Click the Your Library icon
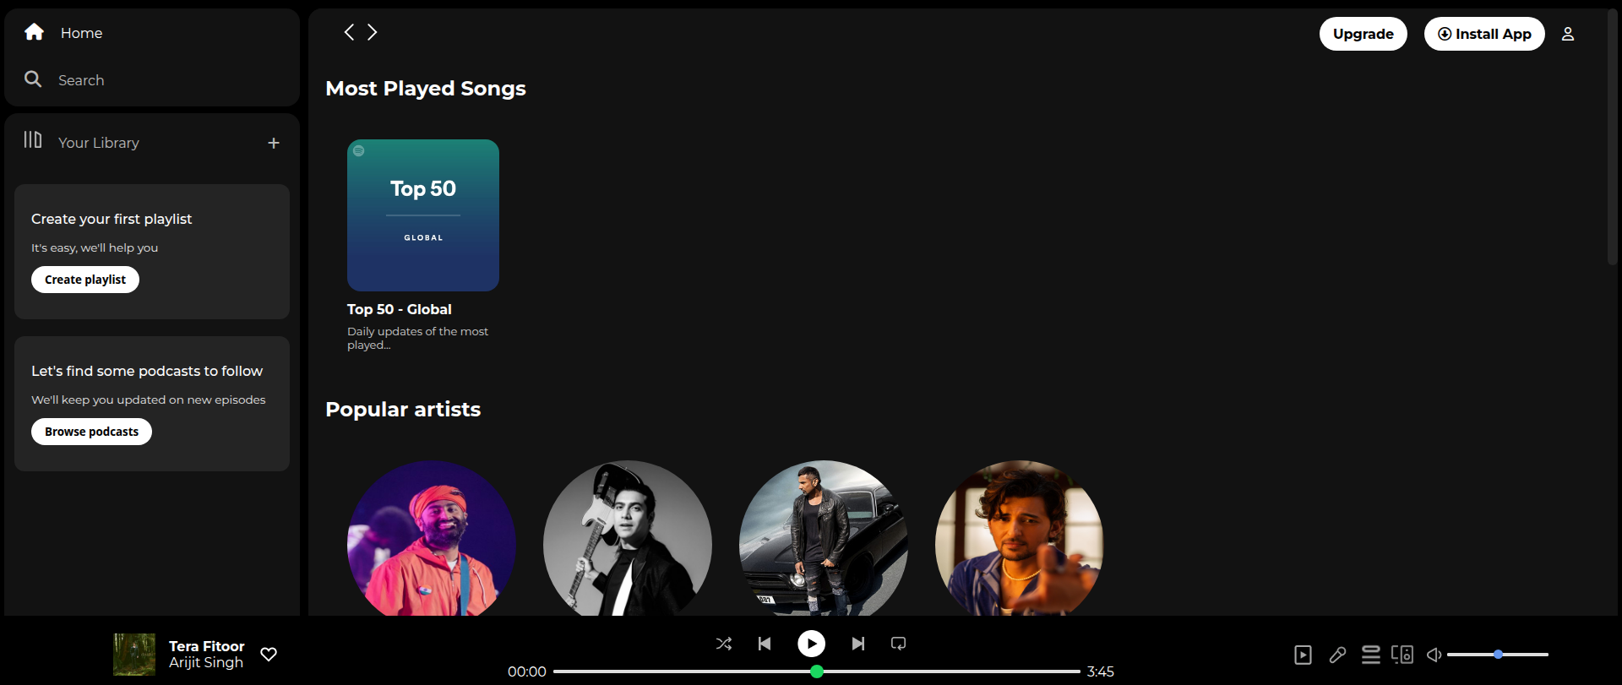 (33, 140)
